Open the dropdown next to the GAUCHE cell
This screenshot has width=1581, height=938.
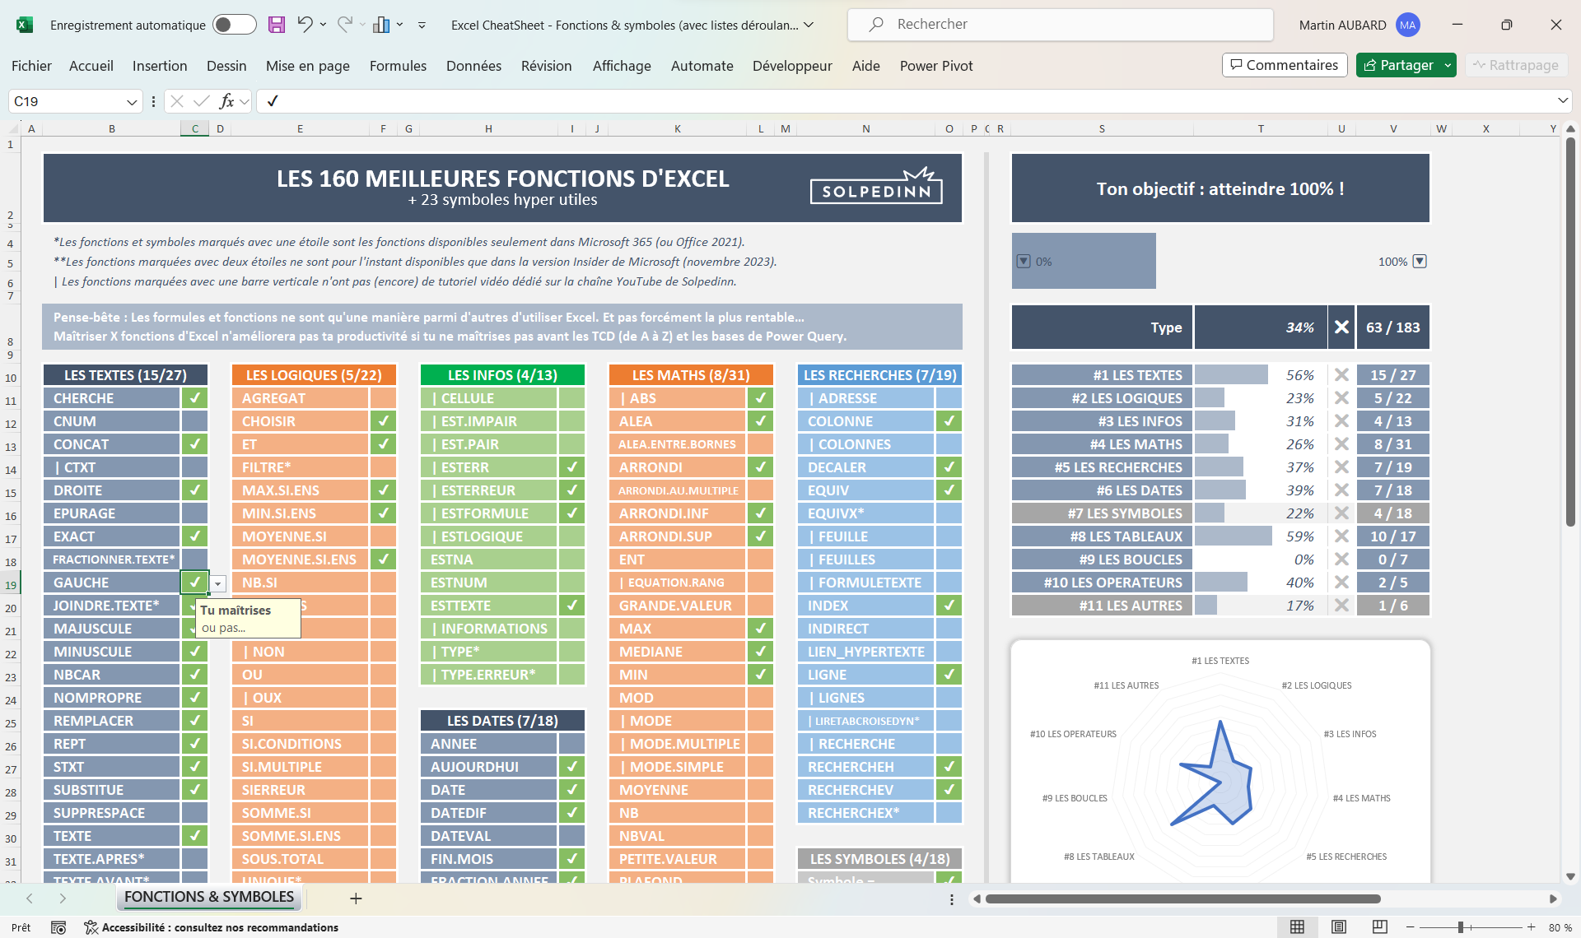pyautogui.click(x=217, y=583)
